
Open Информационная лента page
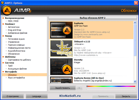tap(19, 48)
